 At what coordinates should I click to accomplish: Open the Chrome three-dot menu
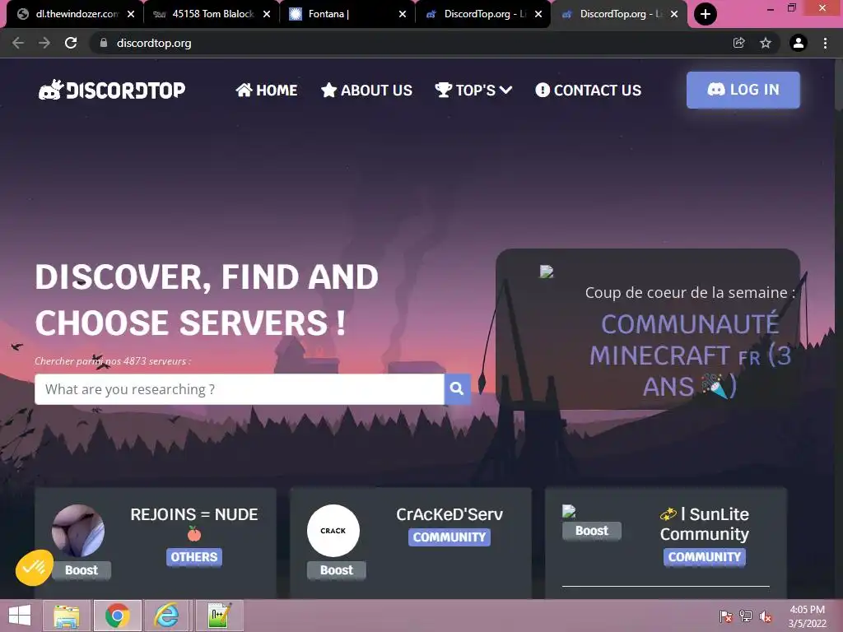click(x=825, y=43)
